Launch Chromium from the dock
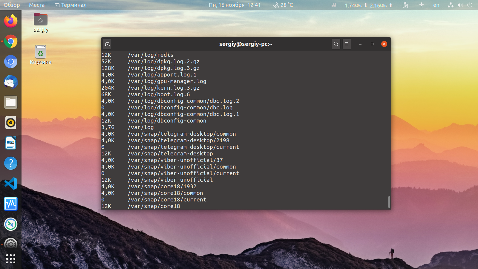This screenshot has width=478, height=269. coord(11,62)
